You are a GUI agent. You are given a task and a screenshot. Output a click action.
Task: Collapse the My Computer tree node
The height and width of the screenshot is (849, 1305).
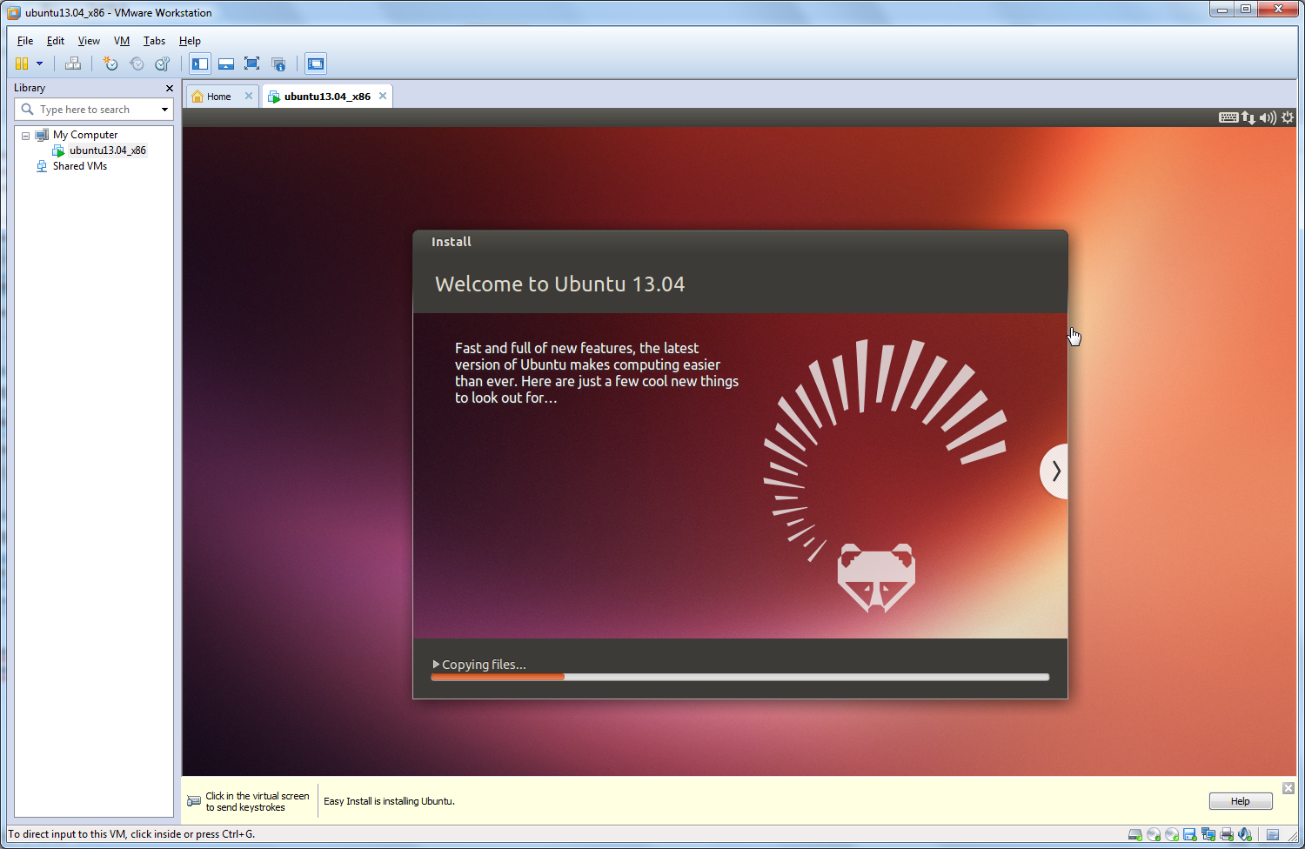click(x=25, y=136)
